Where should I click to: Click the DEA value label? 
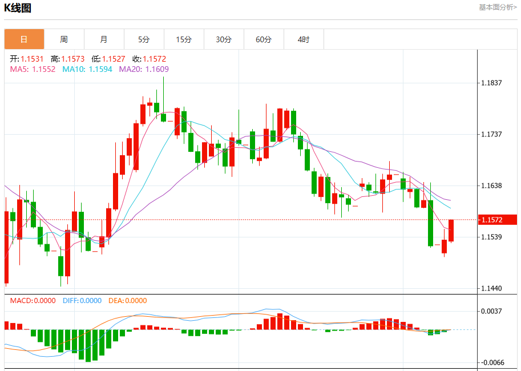coord(128,301)
